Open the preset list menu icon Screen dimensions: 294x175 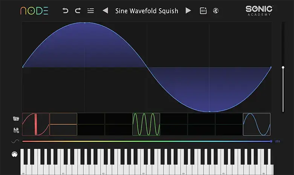click(90, 11)
